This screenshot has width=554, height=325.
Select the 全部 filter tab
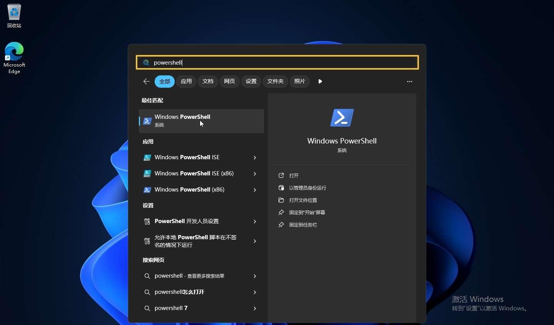click(165, 81)
